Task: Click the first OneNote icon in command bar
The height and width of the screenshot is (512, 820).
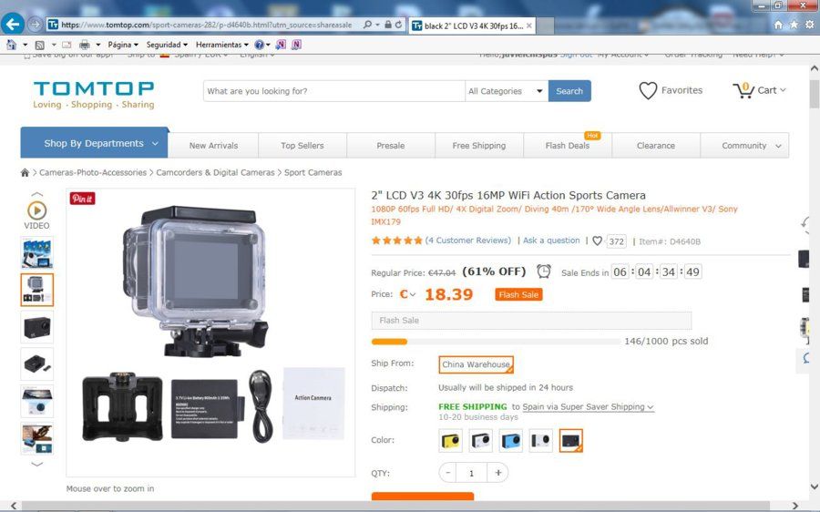Action: click(x=281, y=45)
